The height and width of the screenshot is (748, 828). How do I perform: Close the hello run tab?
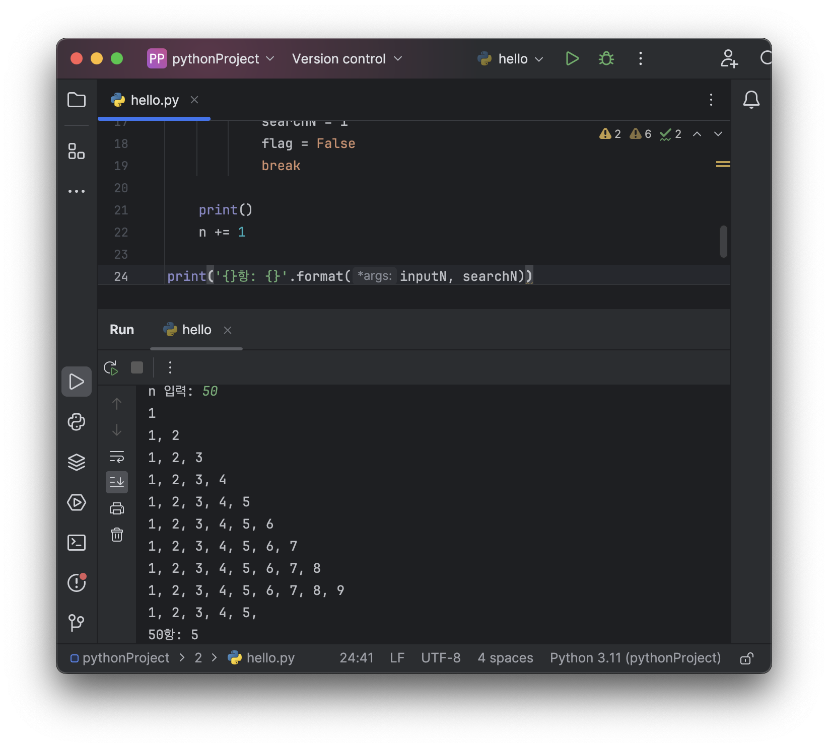[x=228, y=330]
